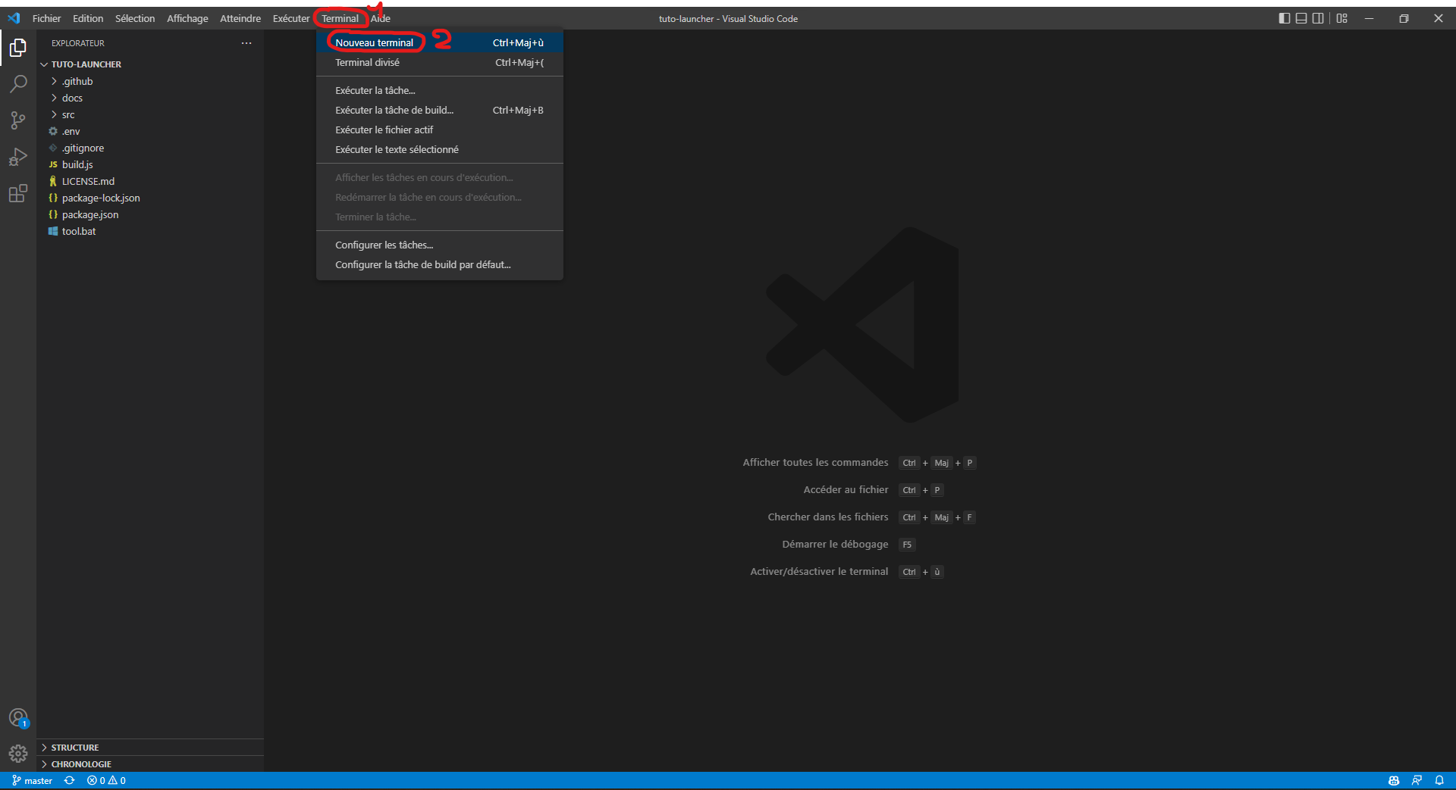1456x790 pixels.
Task: Open errors and warnings counter in status bar
Action: tap(106, 780)
